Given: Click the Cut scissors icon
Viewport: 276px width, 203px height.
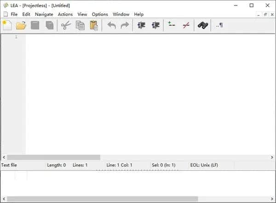Looking at the screenshot, I should [x=66, y=25].
